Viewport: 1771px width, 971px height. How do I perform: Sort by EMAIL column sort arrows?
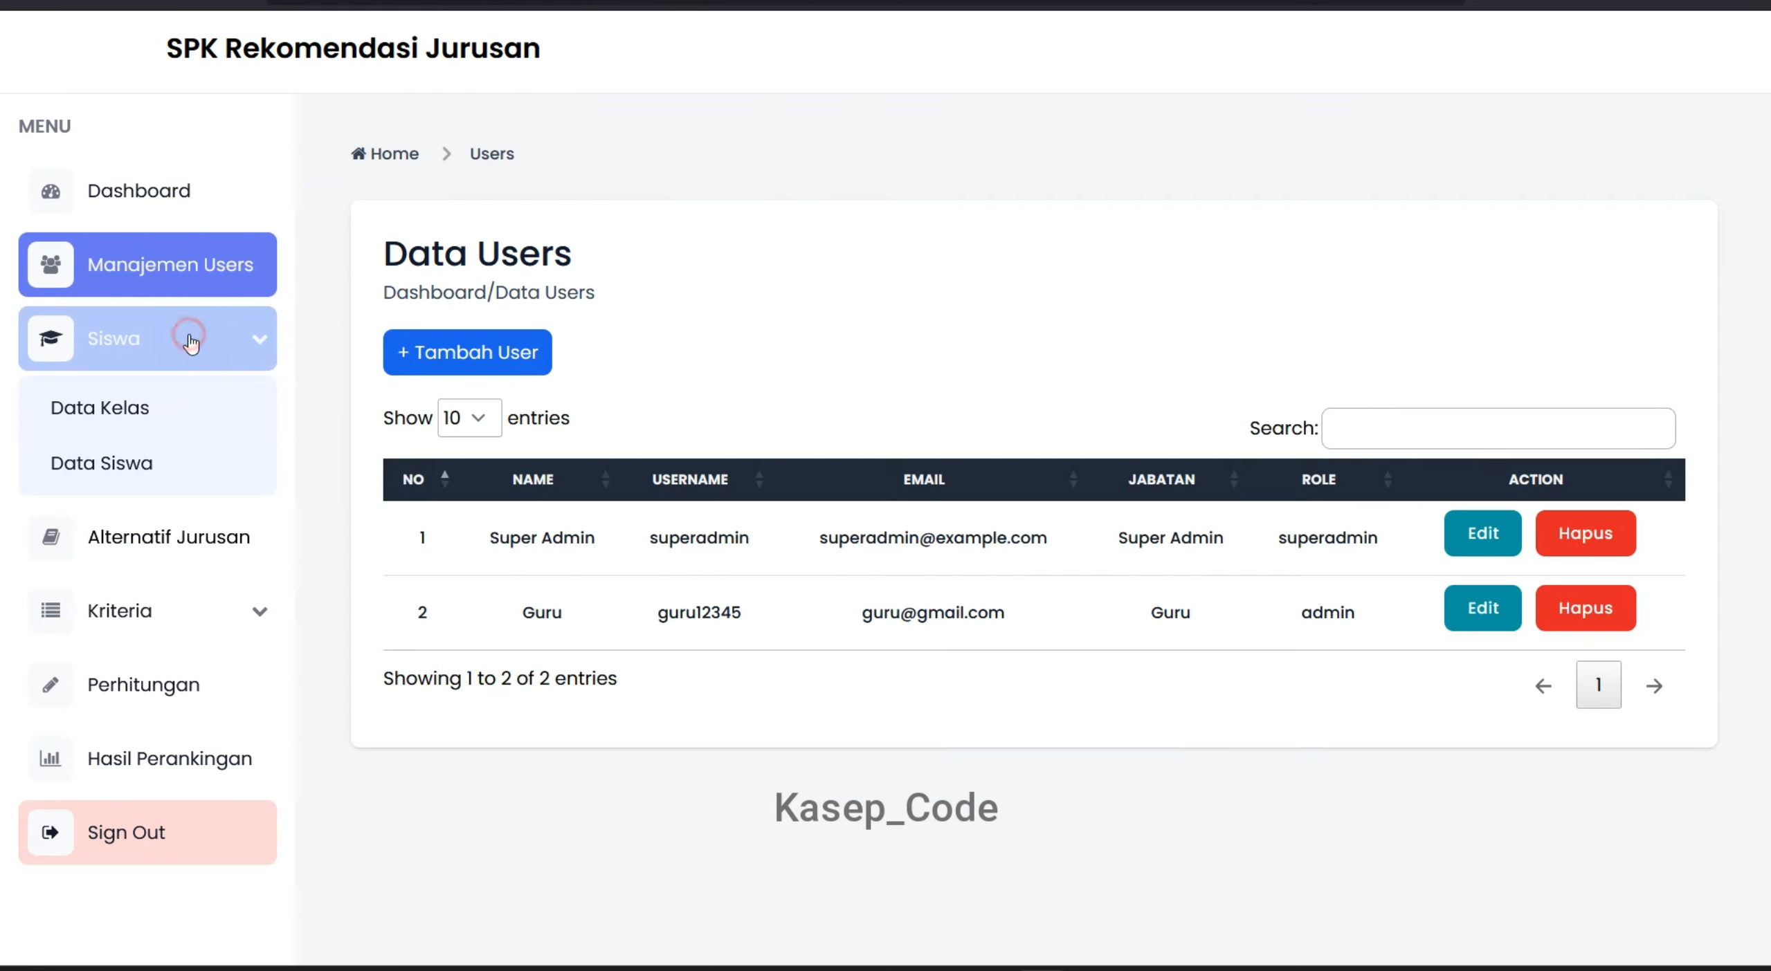[x=1073, y=479]
